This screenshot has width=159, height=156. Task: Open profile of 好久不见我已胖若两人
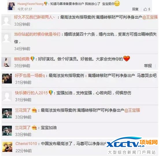point(34,17)
